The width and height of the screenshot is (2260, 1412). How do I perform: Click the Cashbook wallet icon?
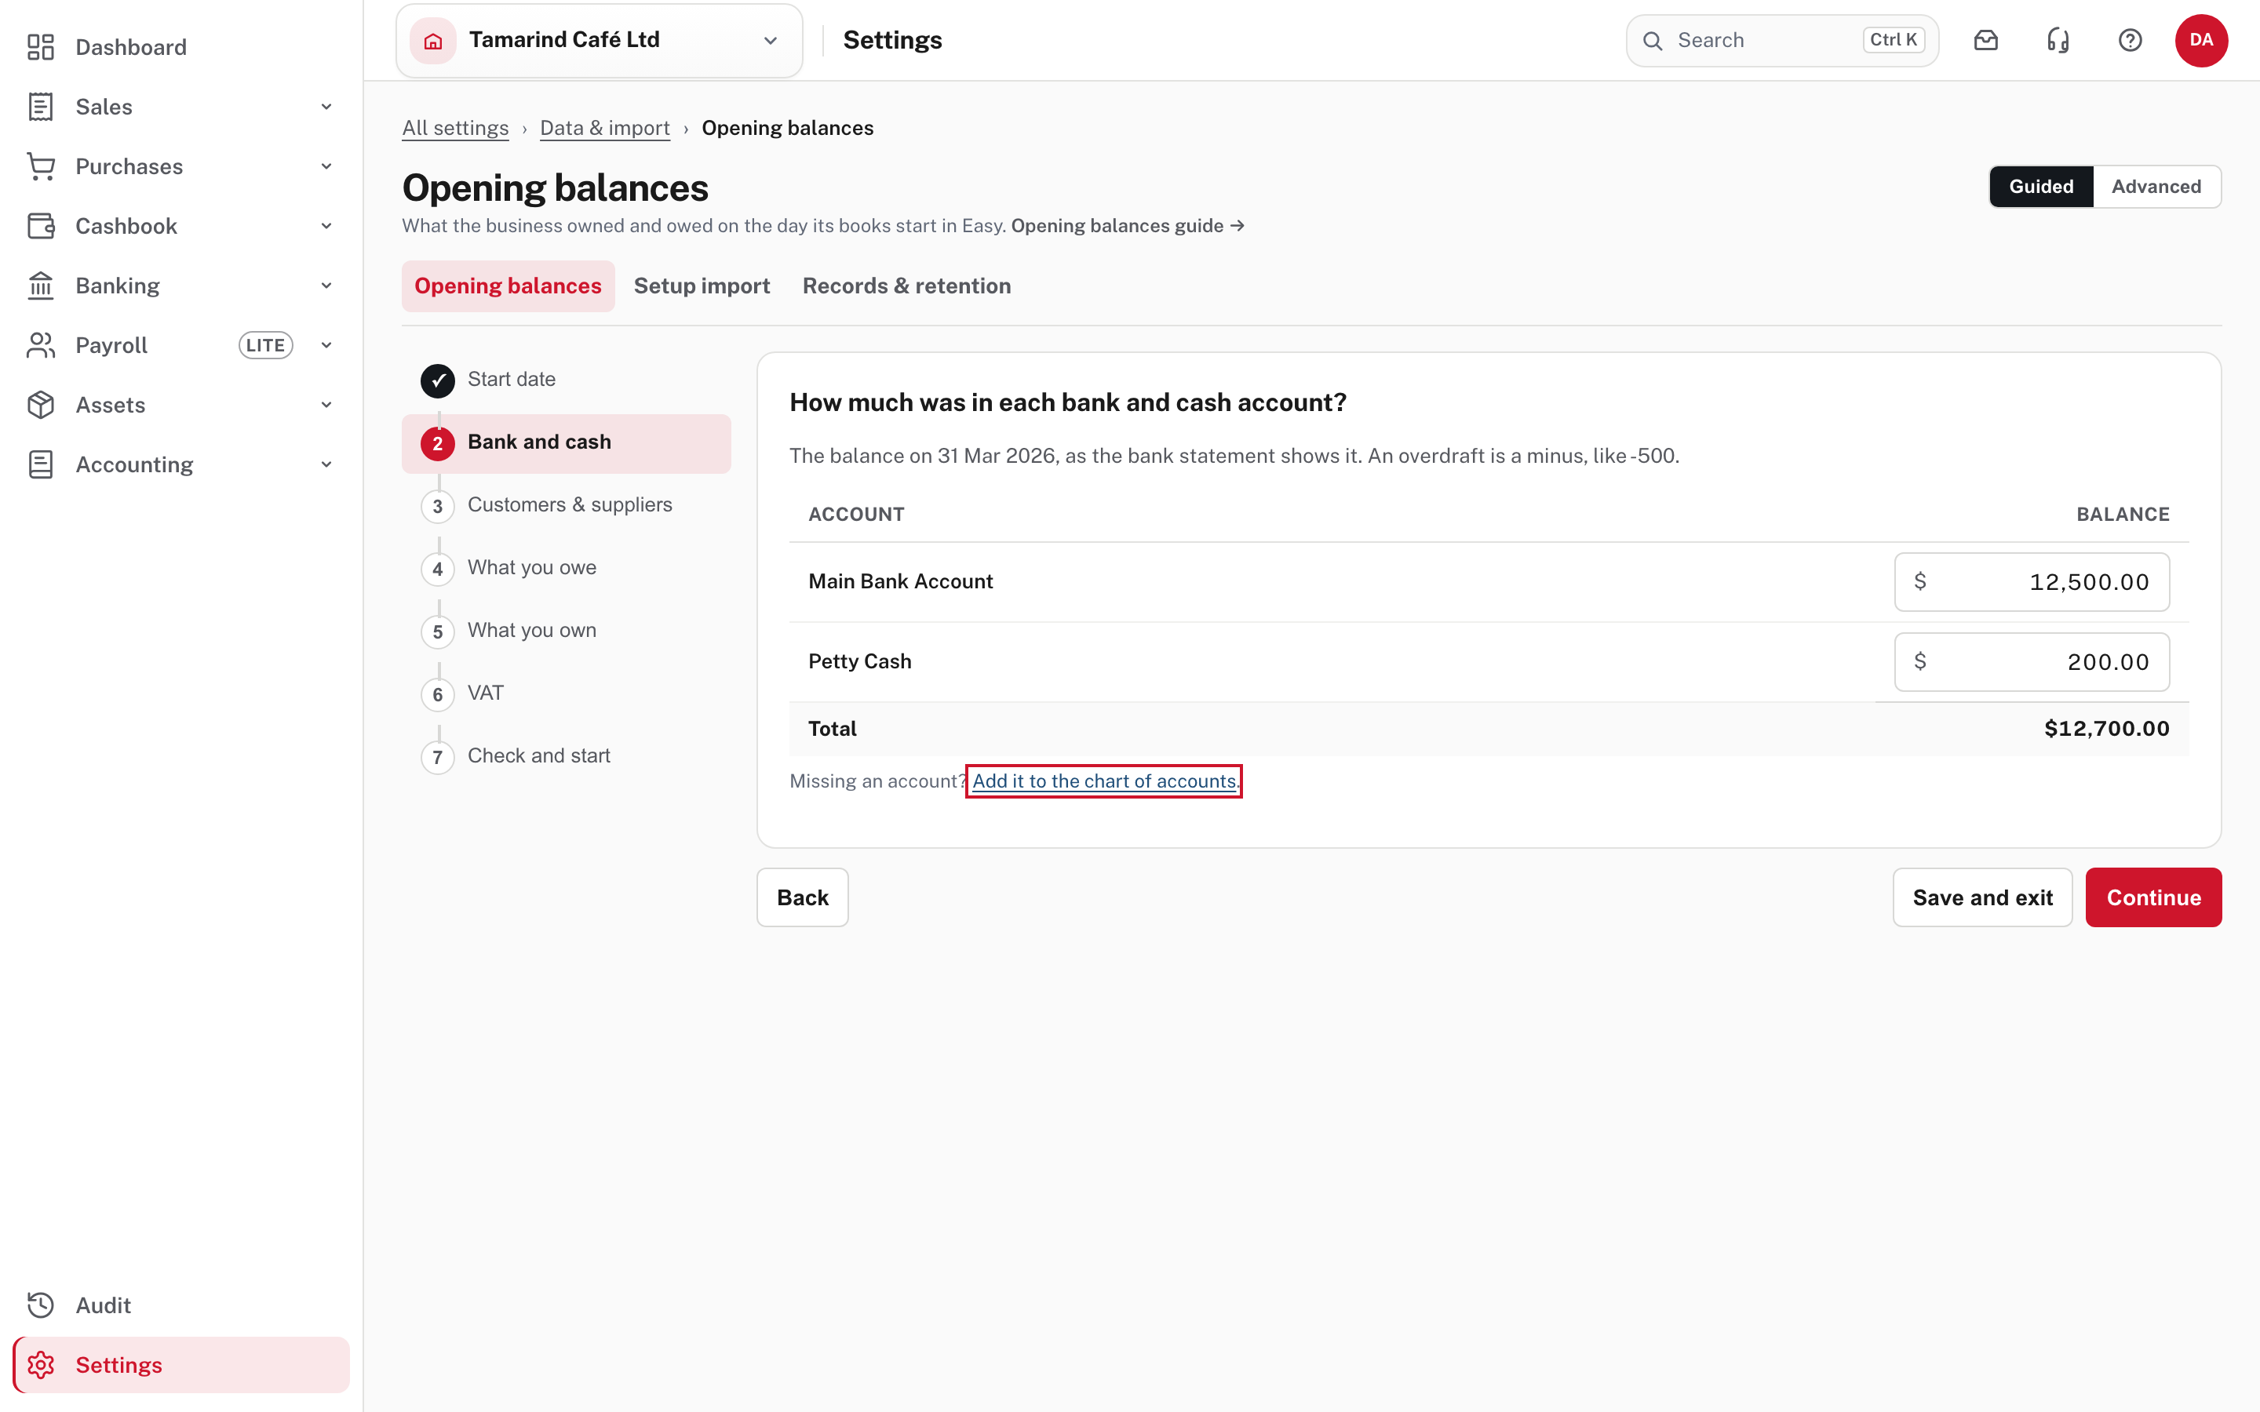tap(40, 226)
